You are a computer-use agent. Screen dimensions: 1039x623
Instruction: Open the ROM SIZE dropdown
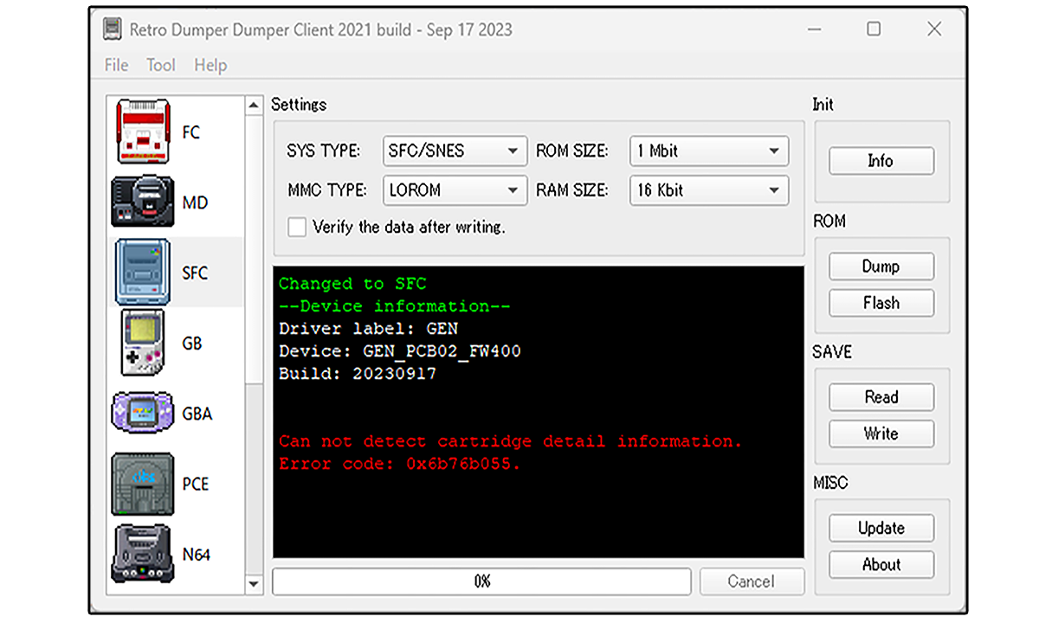coord(709,151)
